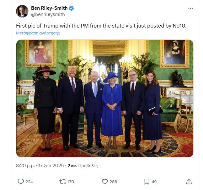This screenshot has width=203, height=190.
Task: Click the 49 bookmarks count
Action: pyautogui.click(x=154, y=182)
